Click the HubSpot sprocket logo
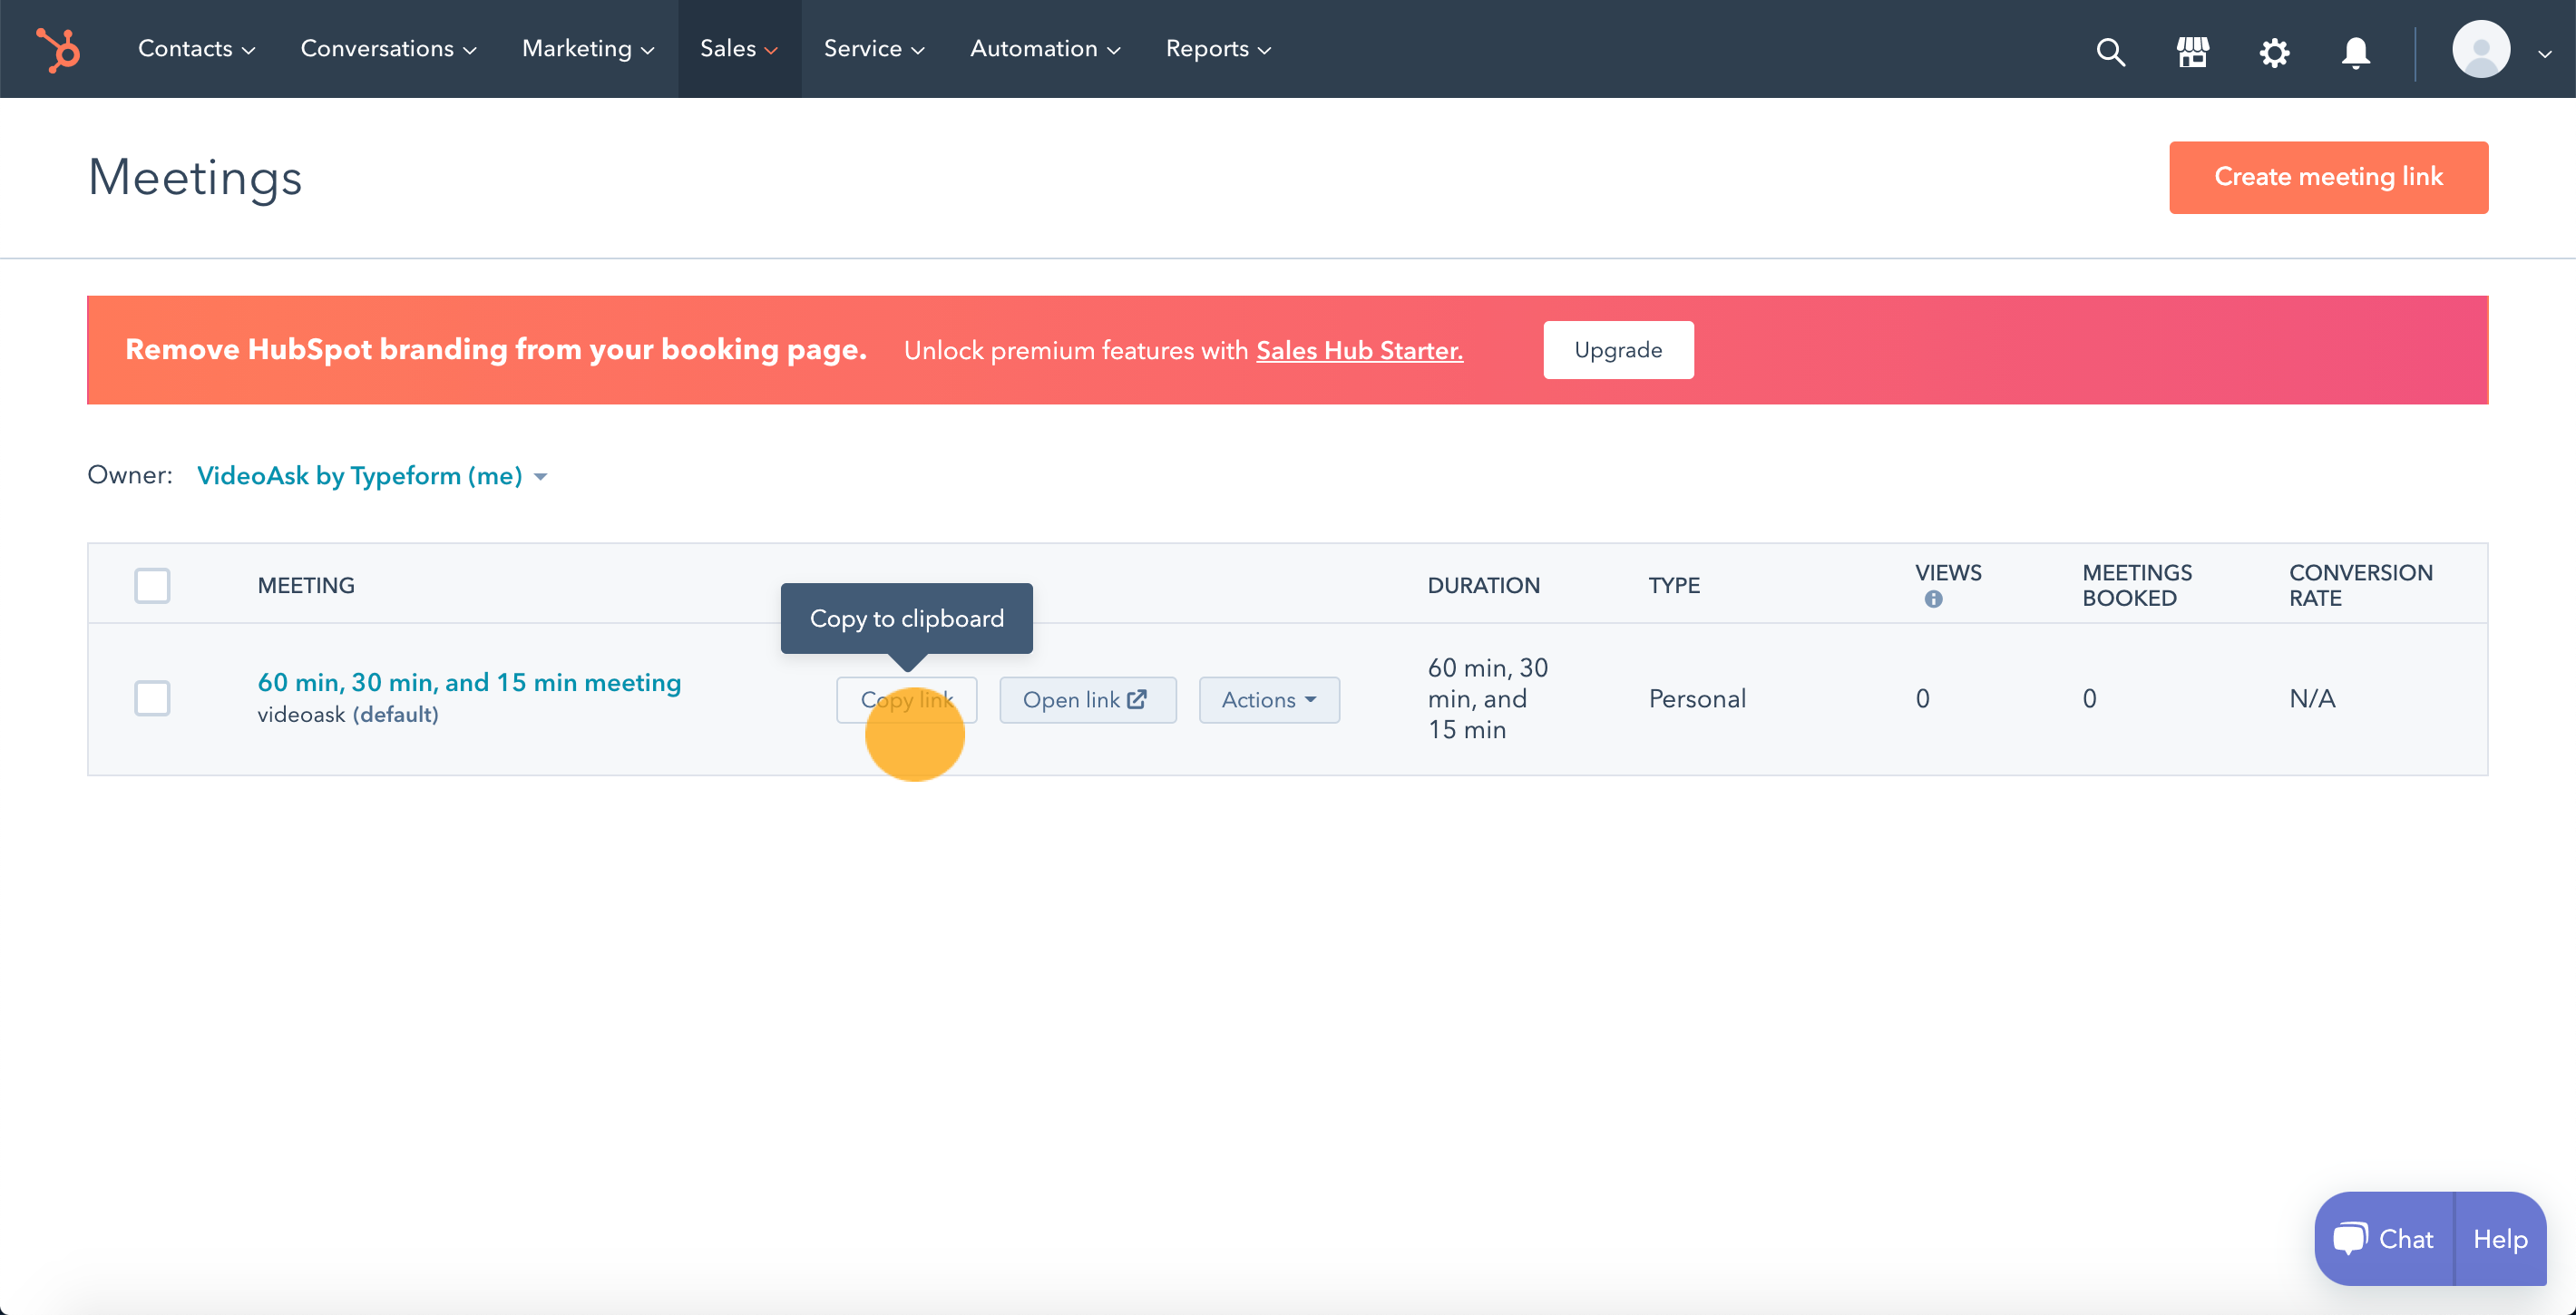The width and height of the screenshot is (2576, 1315). tap(58, 49)
